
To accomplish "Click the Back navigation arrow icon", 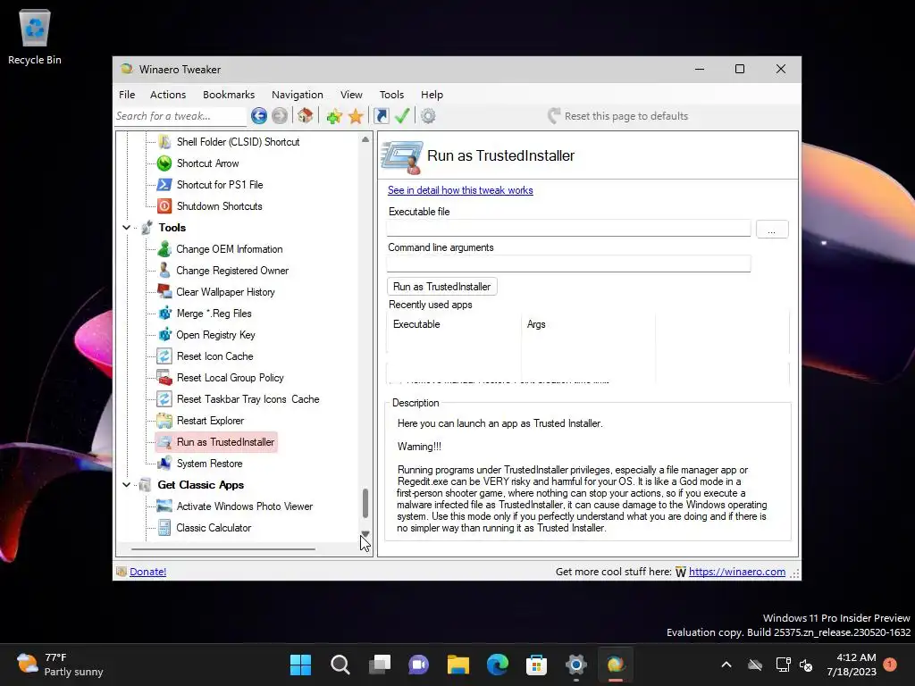I will [x=258, y=116].
